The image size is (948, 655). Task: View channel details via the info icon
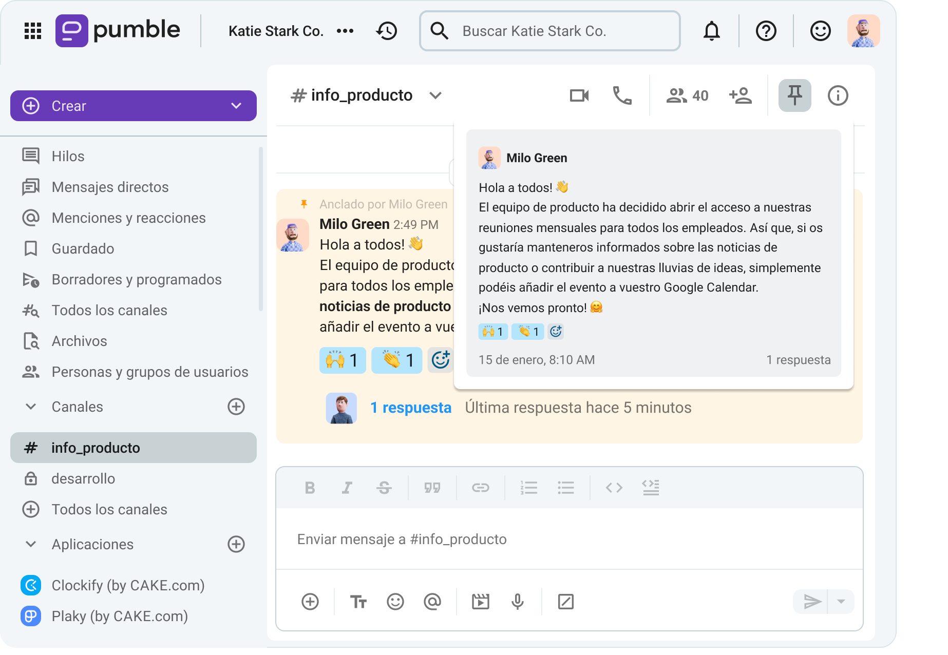[838, 95]
